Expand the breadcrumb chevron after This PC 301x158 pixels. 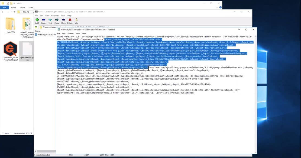pos(31,12)
